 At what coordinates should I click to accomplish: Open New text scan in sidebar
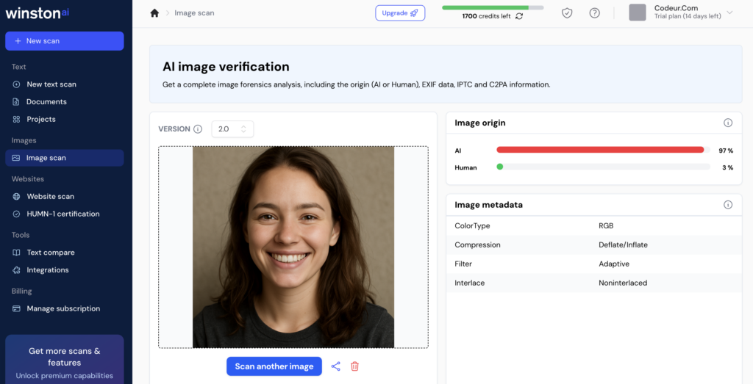pos(51,84)
